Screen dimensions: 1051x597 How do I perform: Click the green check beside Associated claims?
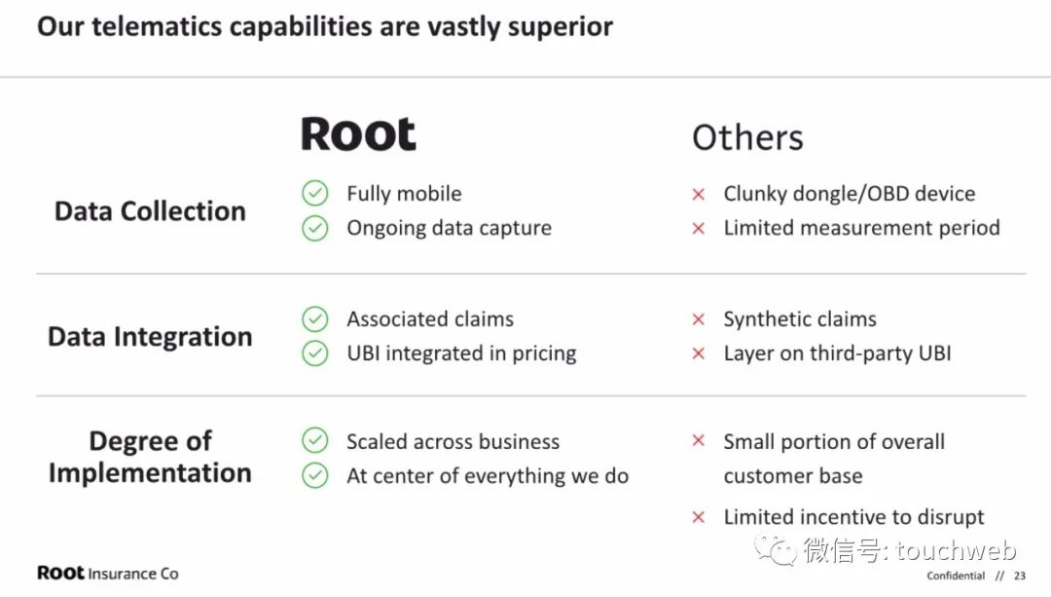(314, 318)
